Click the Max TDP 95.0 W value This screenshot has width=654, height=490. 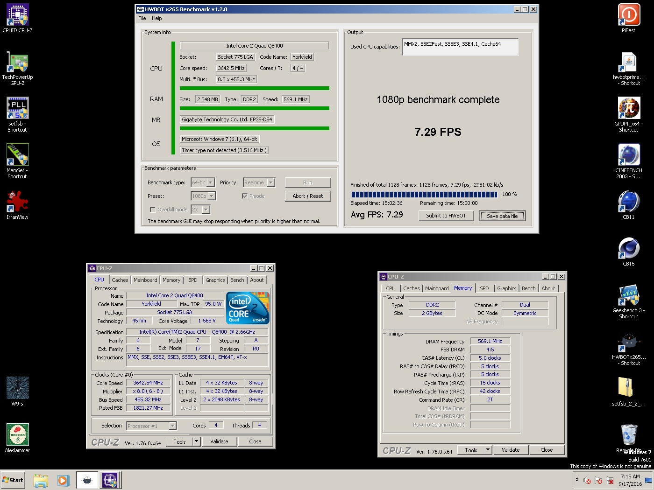click(213, 304)
